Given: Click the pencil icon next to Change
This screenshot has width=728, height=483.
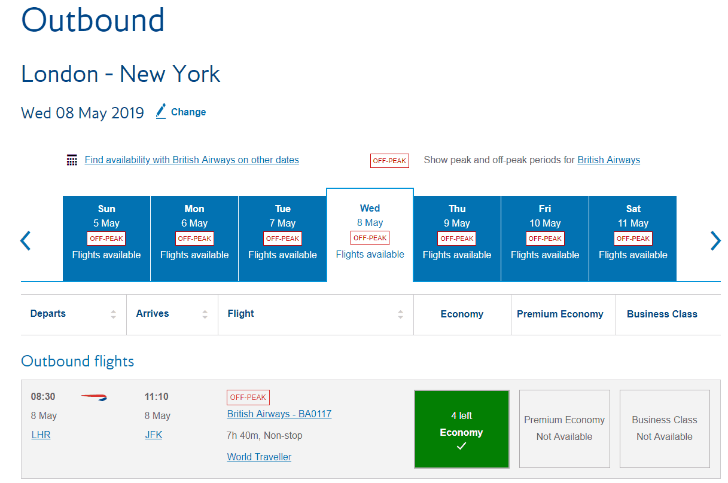Looking at the screenshot, I should [160, 111].
